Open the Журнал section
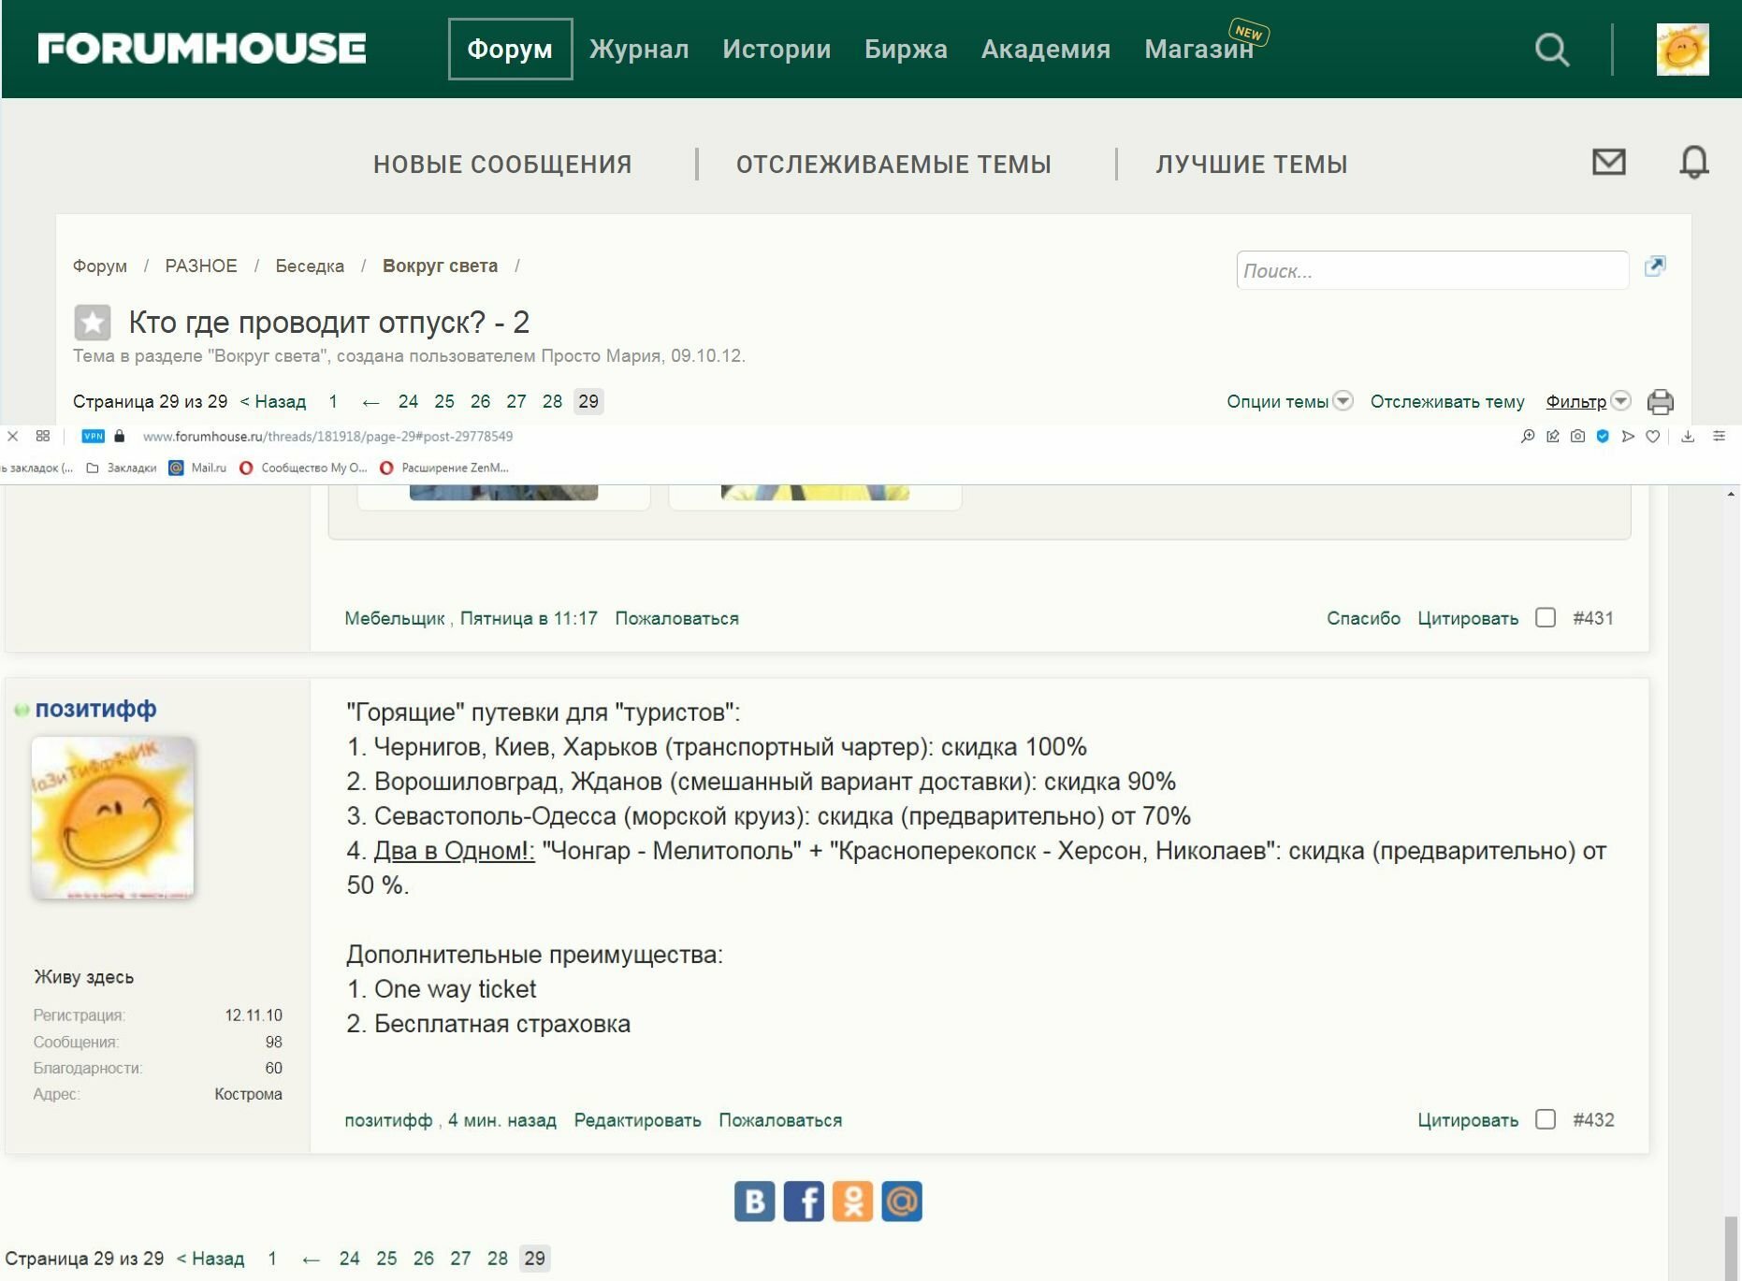1742x1281 pixels. [x=639, y=49]
